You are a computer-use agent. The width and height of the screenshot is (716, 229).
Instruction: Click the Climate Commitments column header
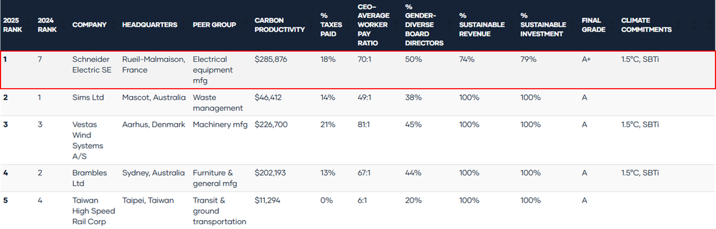pos(646,24)
